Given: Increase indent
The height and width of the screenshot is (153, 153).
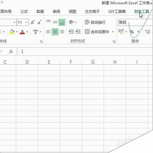Looking at the screenshot, I should (x=78, y=32).
